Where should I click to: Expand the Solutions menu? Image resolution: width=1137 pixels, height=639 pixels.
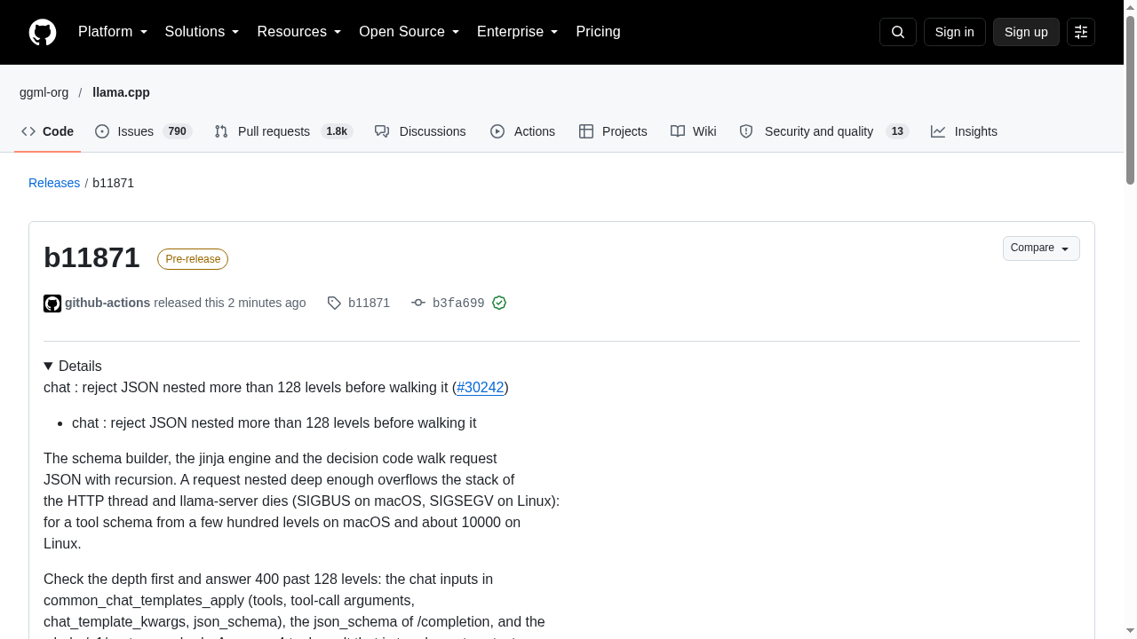point(202,32)
